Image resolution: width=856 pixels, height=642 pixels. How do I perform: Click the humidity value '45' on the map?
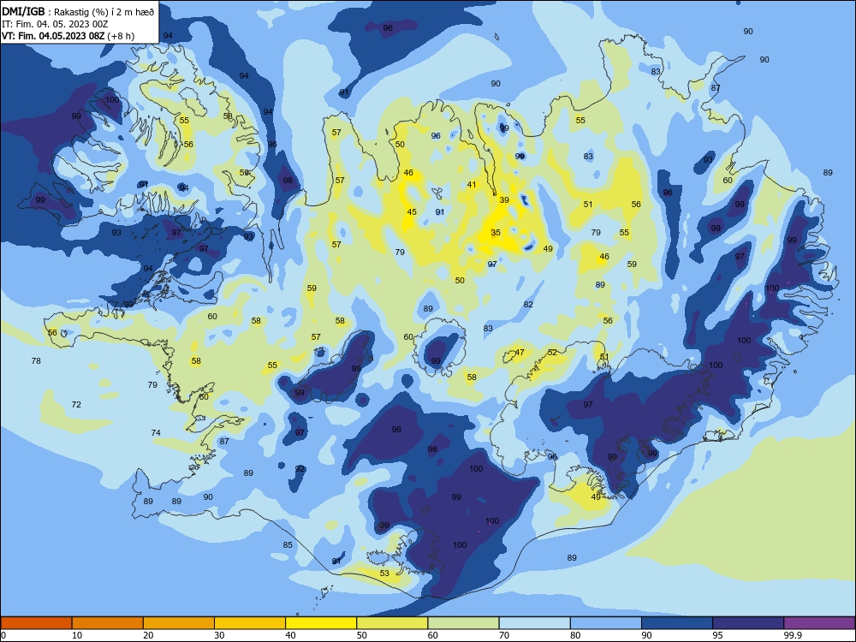coord(412,211)
